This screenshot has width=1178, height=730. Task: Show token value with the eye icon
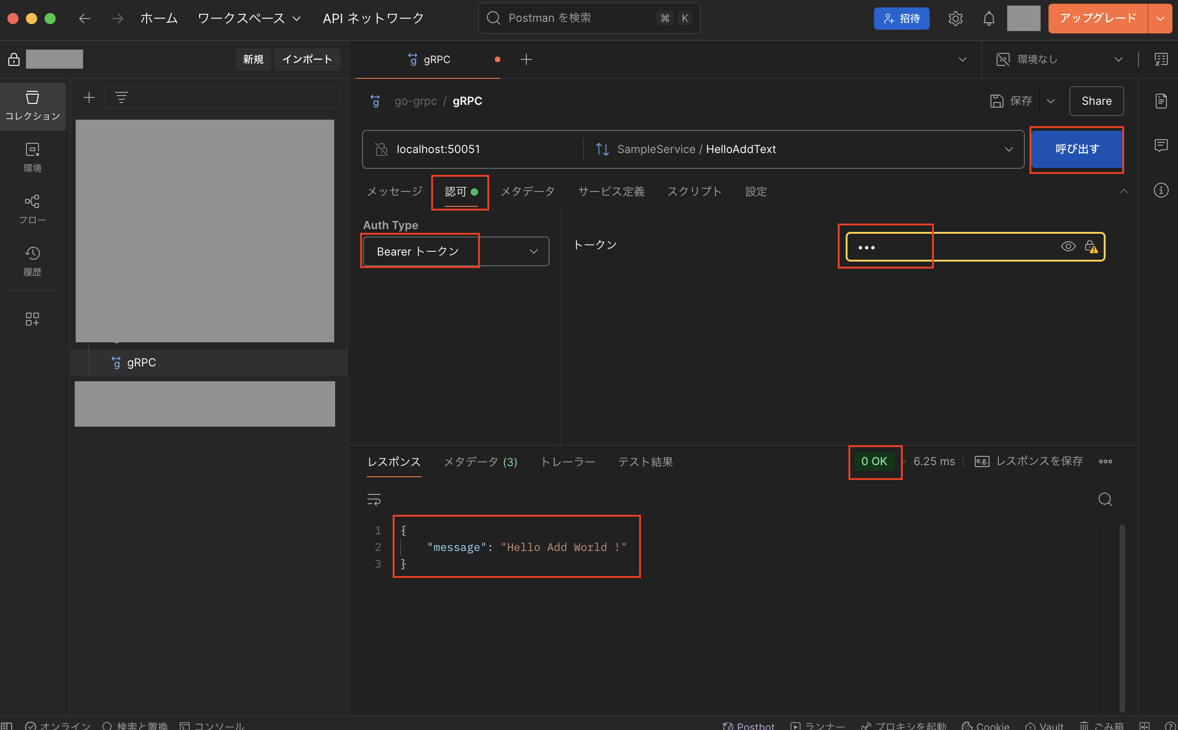coord(1068,247)
